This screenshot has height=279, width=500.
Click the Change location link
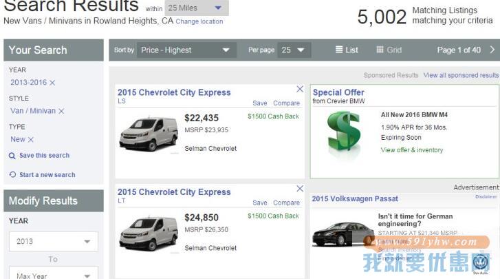click(x=199, y=22)
